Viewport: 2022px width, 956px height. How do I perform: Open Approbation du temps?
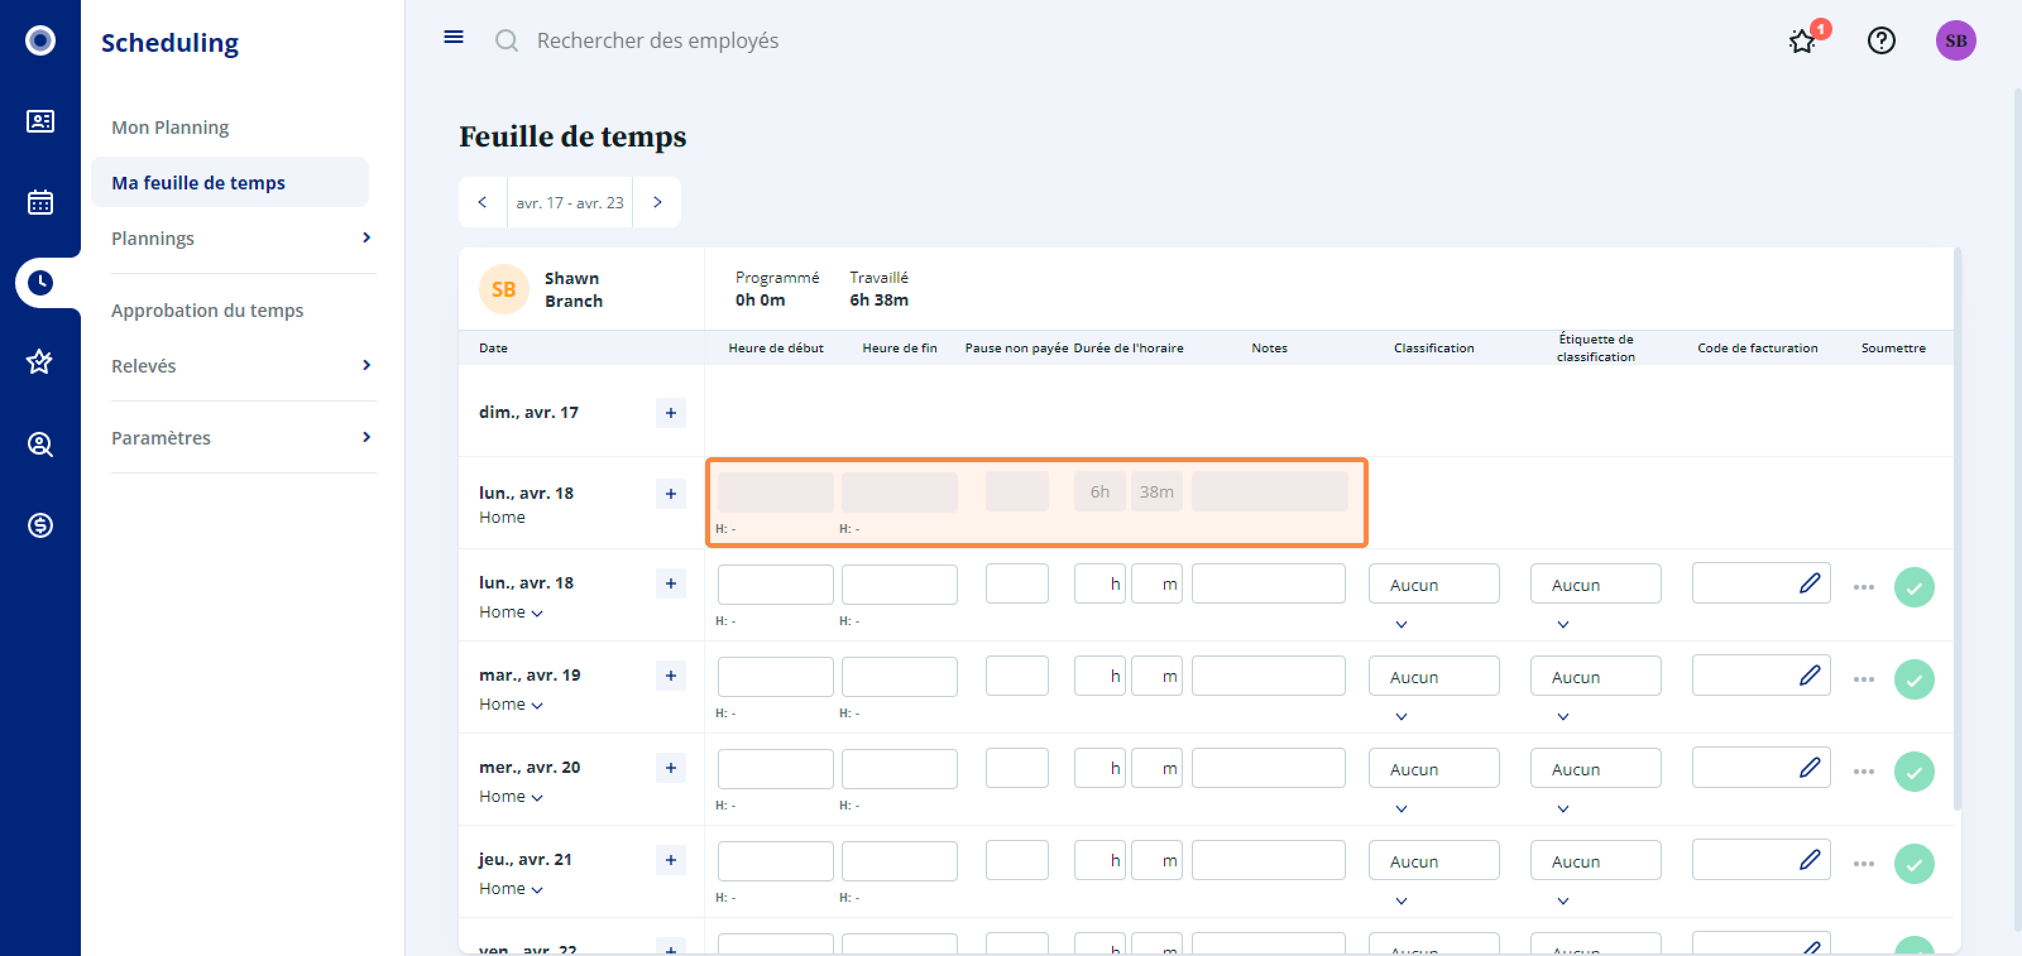207,310
